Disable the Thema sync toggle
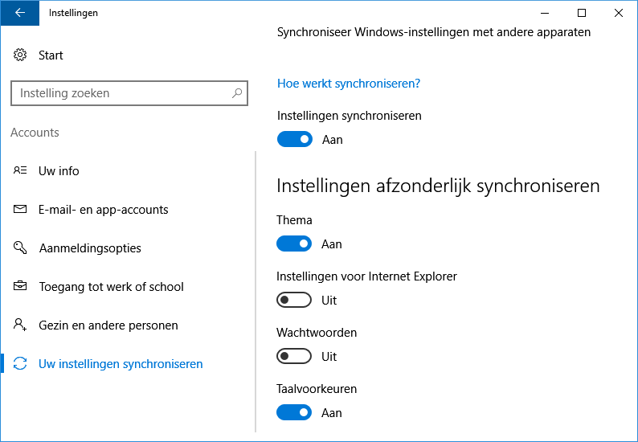The image size is (638, 442). click(294, 244)
